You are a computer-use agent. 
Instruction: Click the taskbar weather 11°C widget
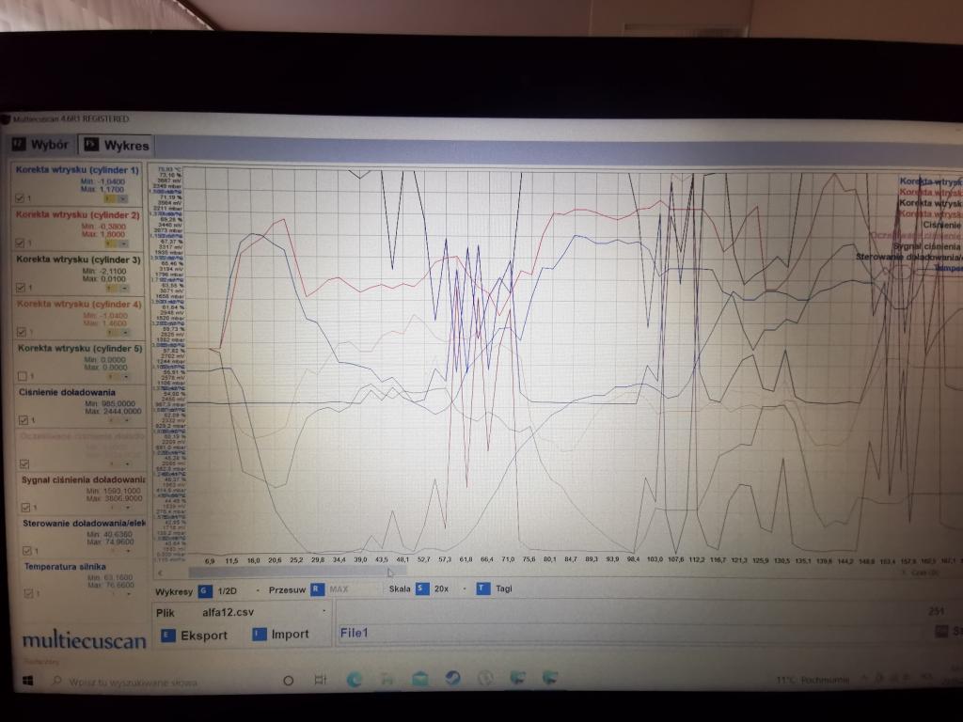813,681
